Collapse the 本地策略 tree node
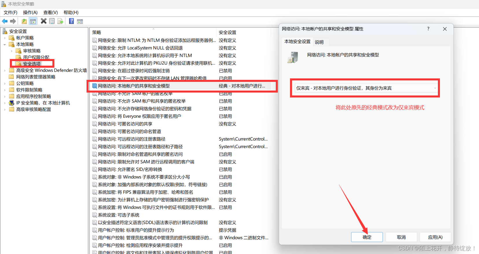479x254 pixels. [5, 45]
